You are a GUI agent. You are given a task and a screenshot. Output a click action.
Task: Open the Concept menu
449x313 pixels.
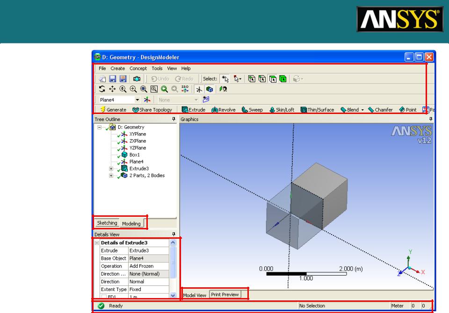click(x=138, y=68)
